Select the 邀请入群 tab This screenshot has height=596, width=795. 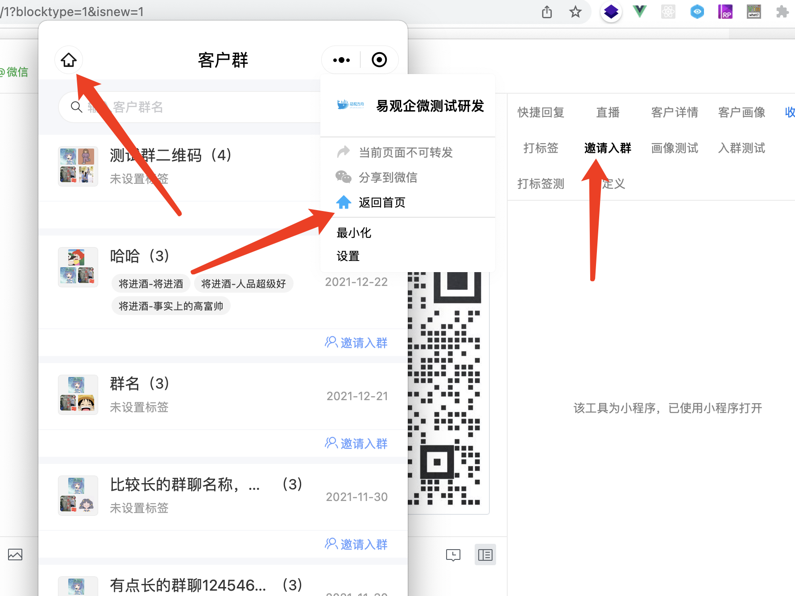[x=608, y=148]
